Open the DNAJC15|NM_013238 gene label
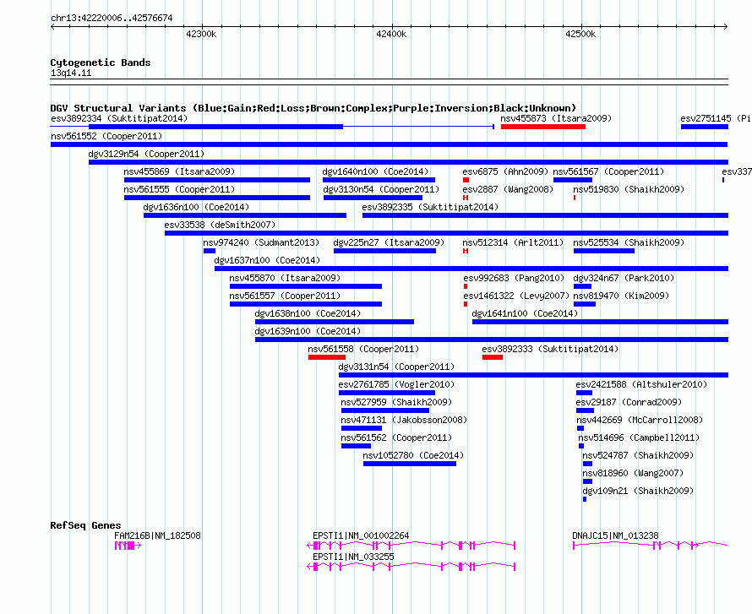 pos(615,535)
